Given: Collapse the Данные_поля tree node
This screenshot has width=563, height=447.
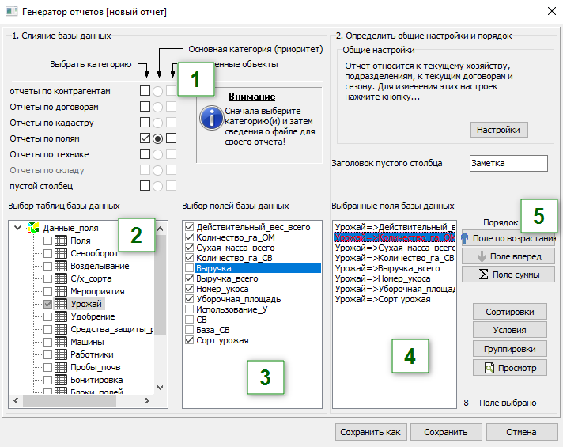Looking at the screenshot, I should point(17,227).
